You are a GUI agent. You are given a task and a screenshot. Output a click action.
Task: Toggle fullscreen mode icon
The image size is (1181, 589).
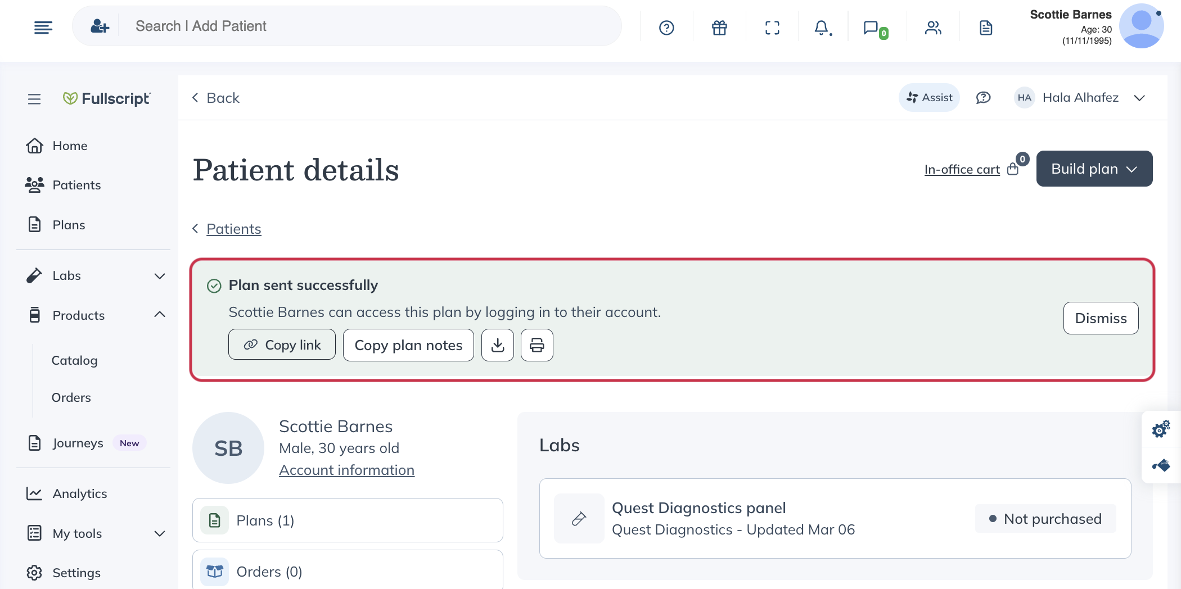click(772, 28)
